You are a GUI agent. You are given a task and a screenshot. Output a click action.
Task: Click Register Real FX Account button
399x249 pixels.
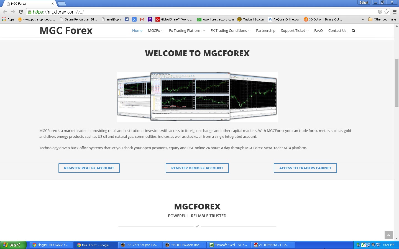(x=89, y=168)
